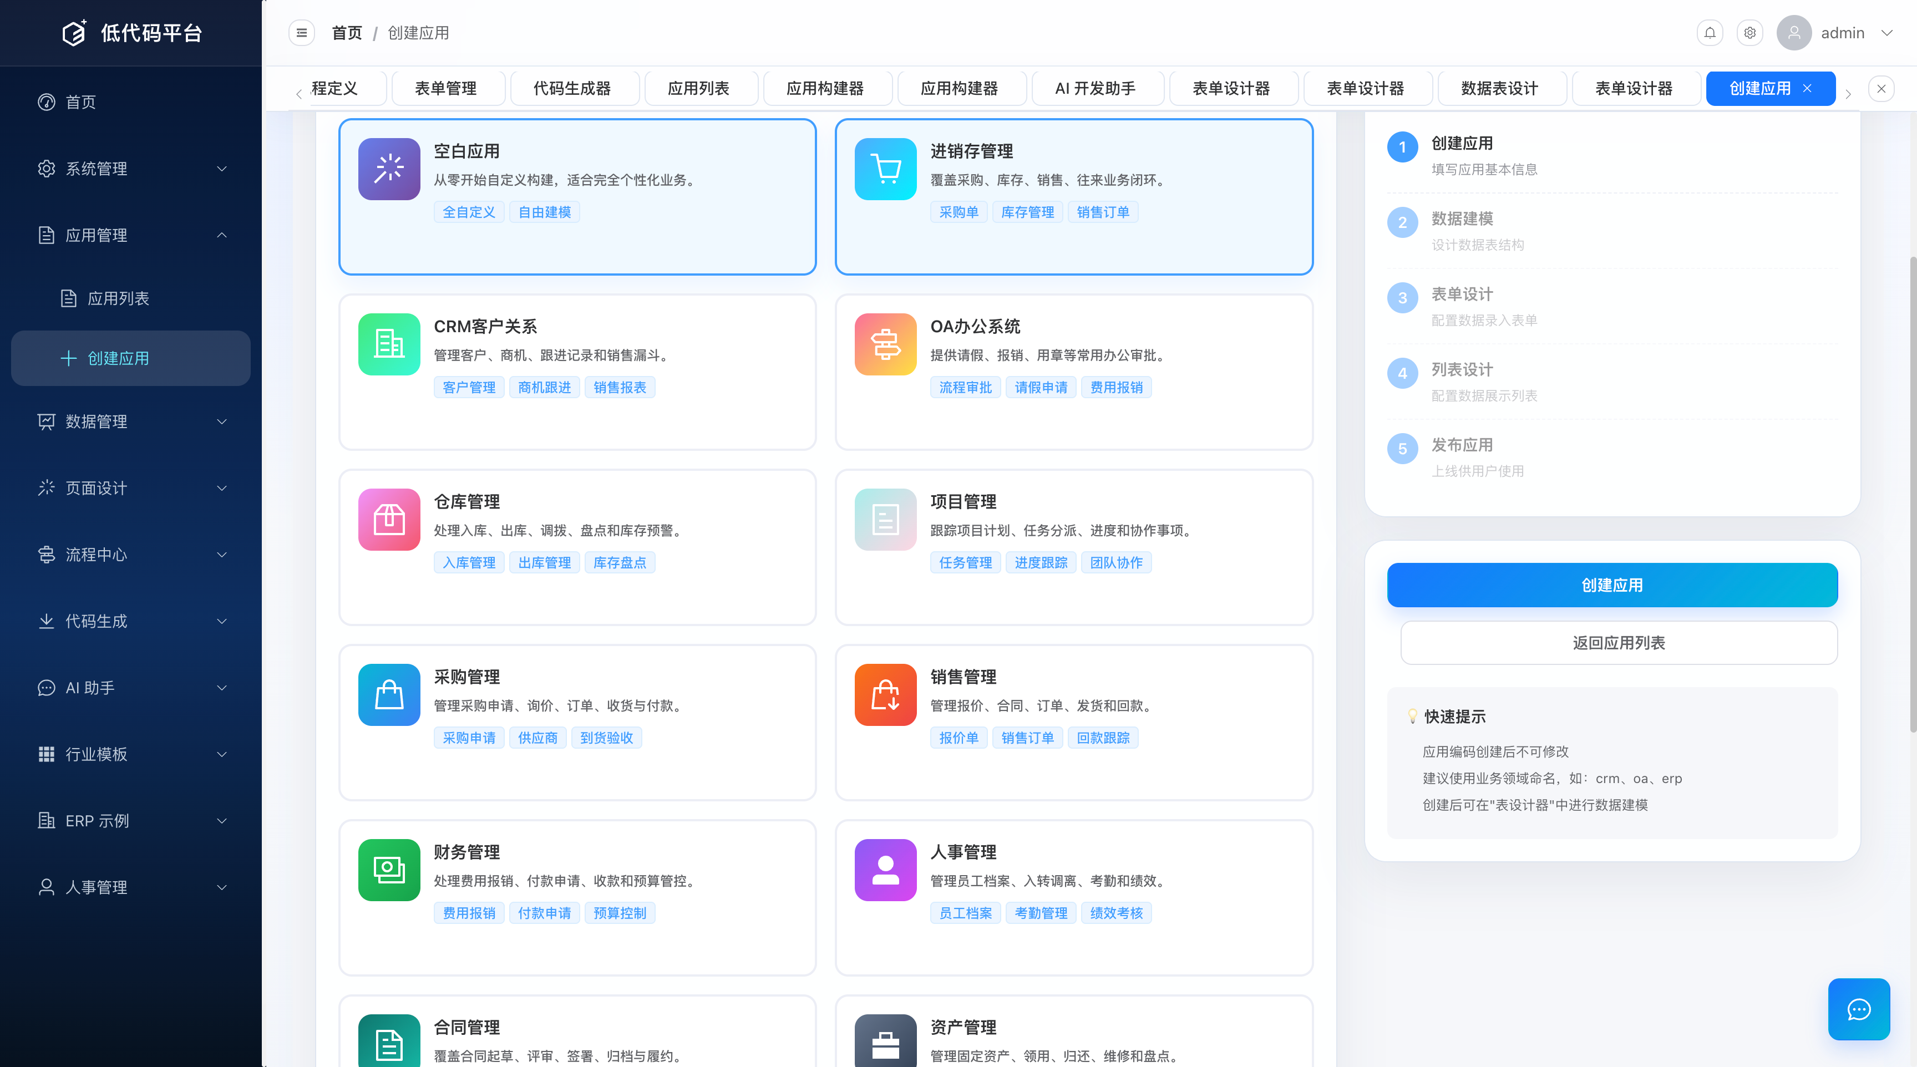Open the settings gear in header
This screenshot has width=1917, height=1067.
(1750, 33)
